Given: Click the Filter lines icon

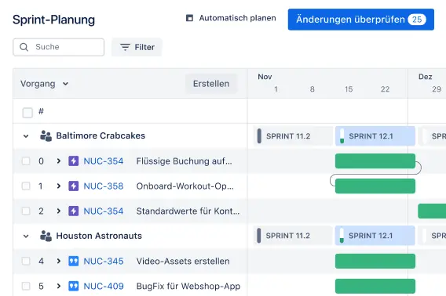Looking at the screenshot, I should click(125, 47).
